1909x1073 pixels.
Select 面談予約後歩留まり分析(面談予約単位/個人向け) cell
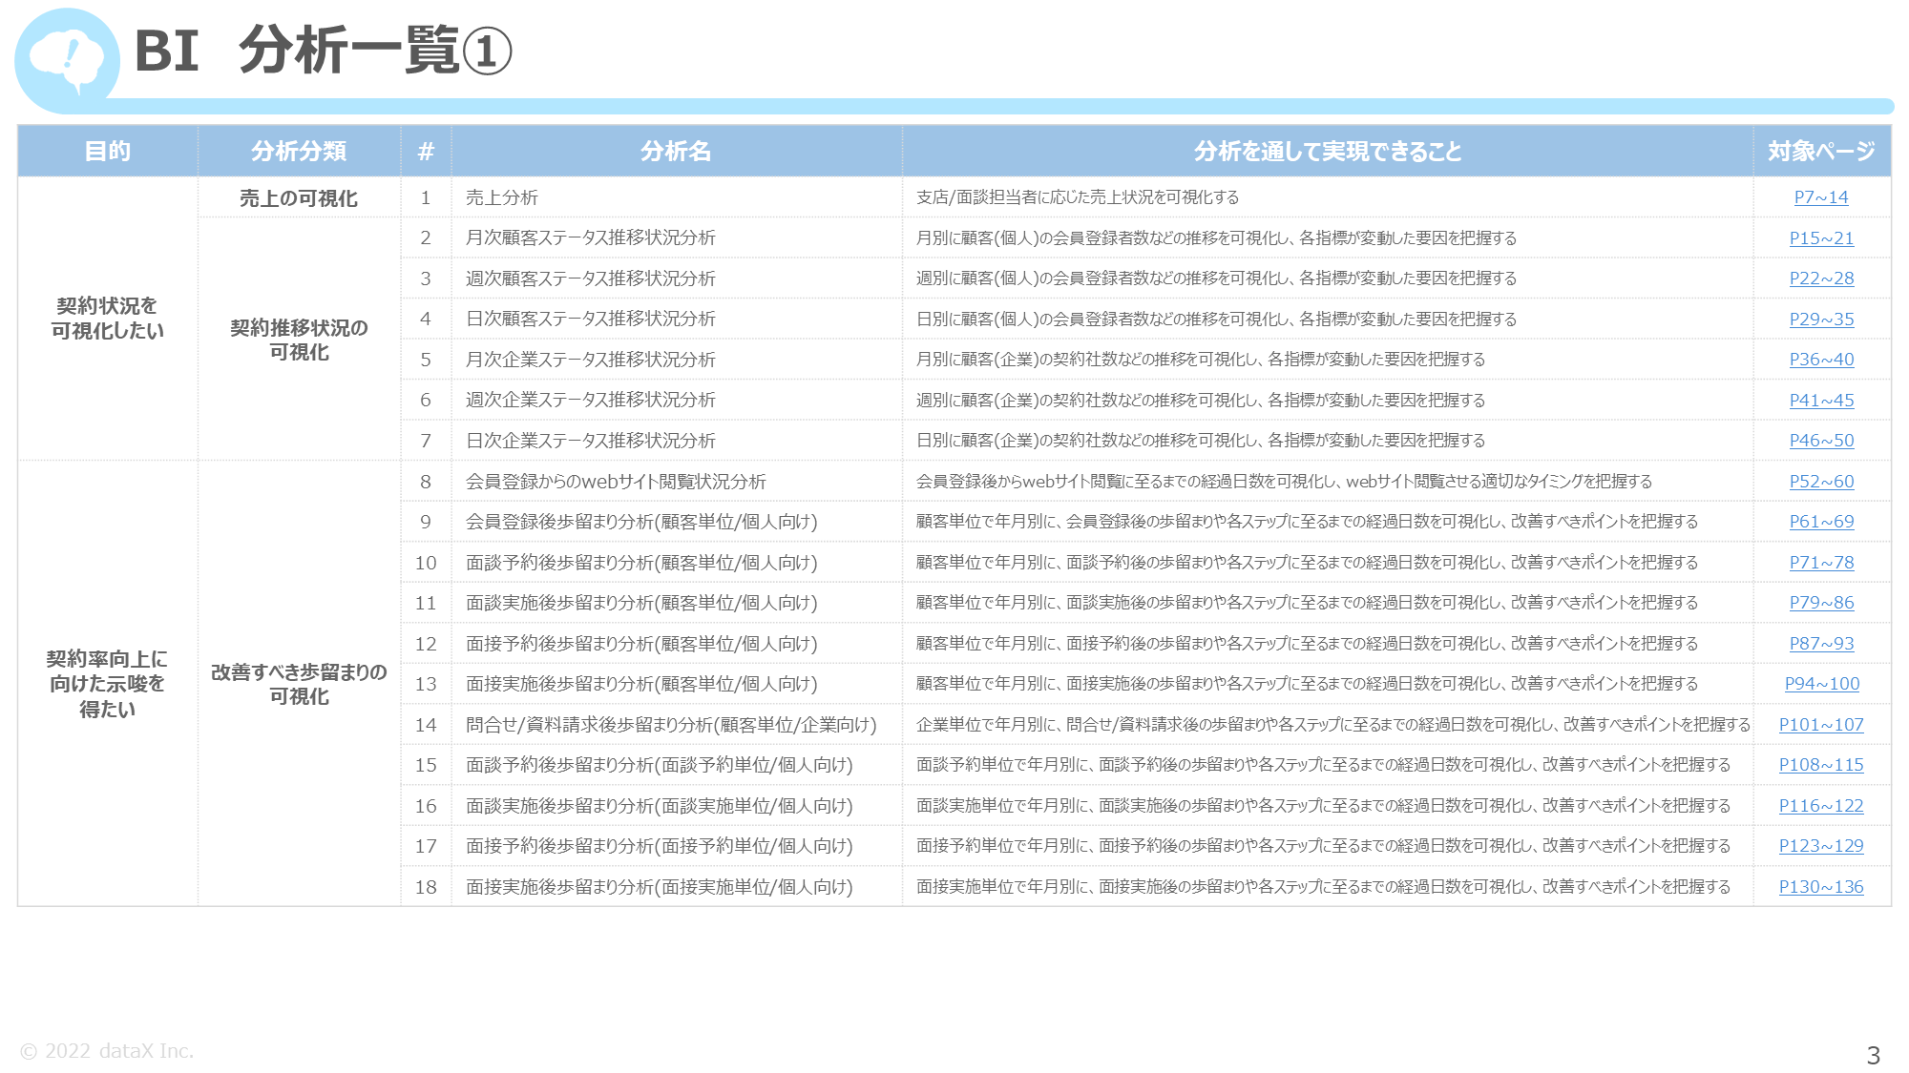[x=676, y=765]
